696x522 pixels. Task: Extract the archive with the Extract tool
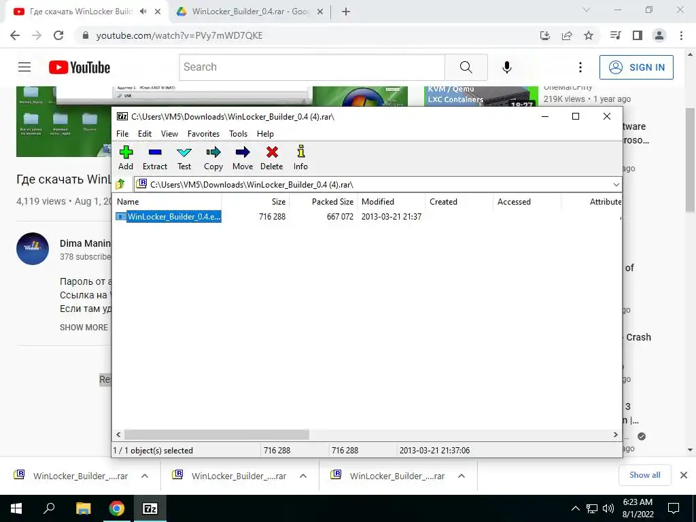[155, 158]
